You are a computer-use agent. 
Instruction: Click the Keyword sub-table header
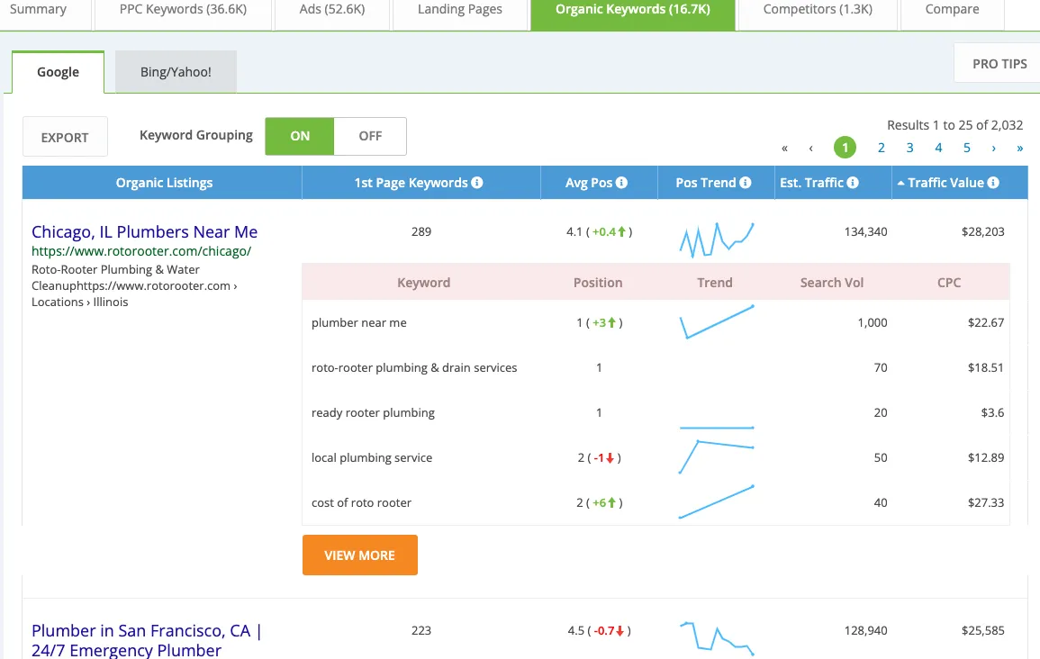[424, 283]
